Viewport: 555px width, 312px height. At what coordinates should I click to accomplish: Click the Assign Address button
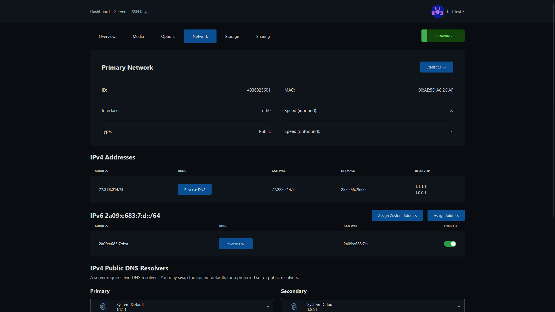pos(446,216)
